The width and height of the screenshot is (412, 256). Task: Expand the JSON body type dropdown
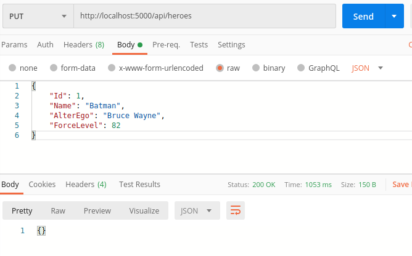point(368,68)
